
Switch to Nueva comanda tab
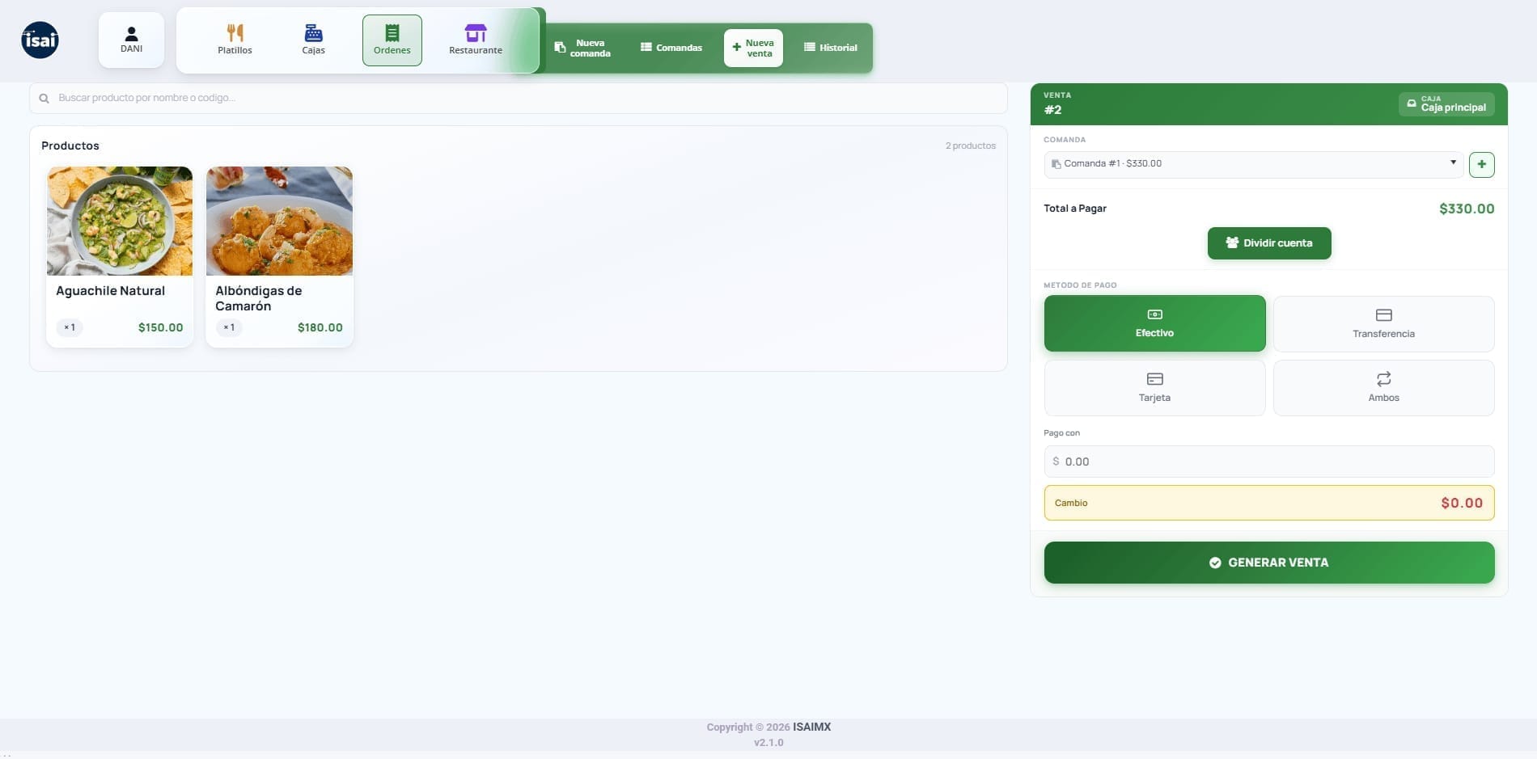coord(582,48)
